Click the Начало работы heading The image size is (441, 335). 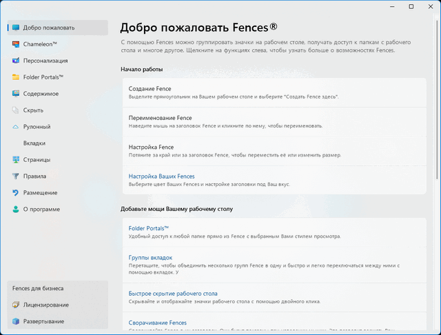(142, 69)
